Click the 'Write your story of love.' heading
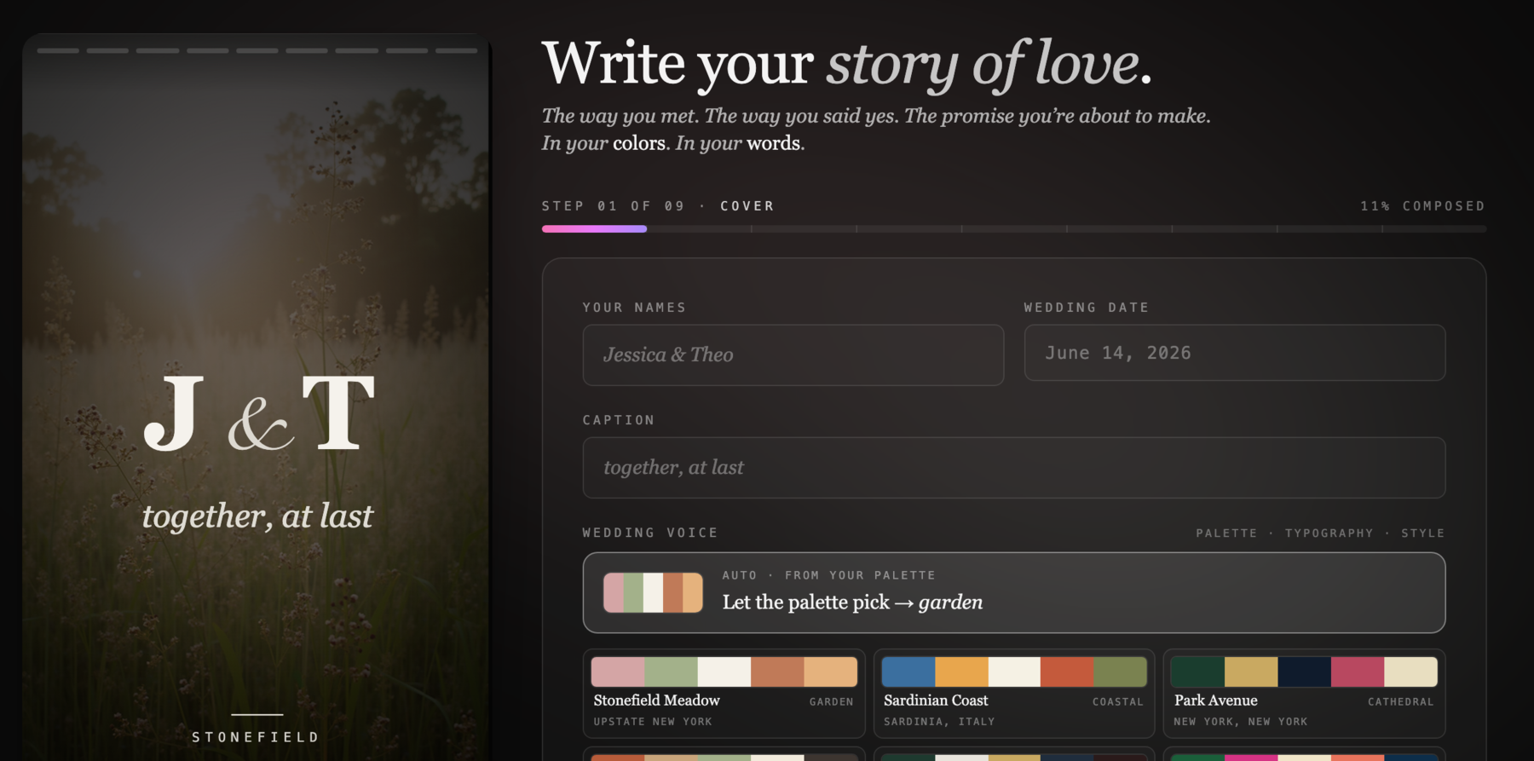Viewport: 1534px width, 761px height. coord(847,64)
